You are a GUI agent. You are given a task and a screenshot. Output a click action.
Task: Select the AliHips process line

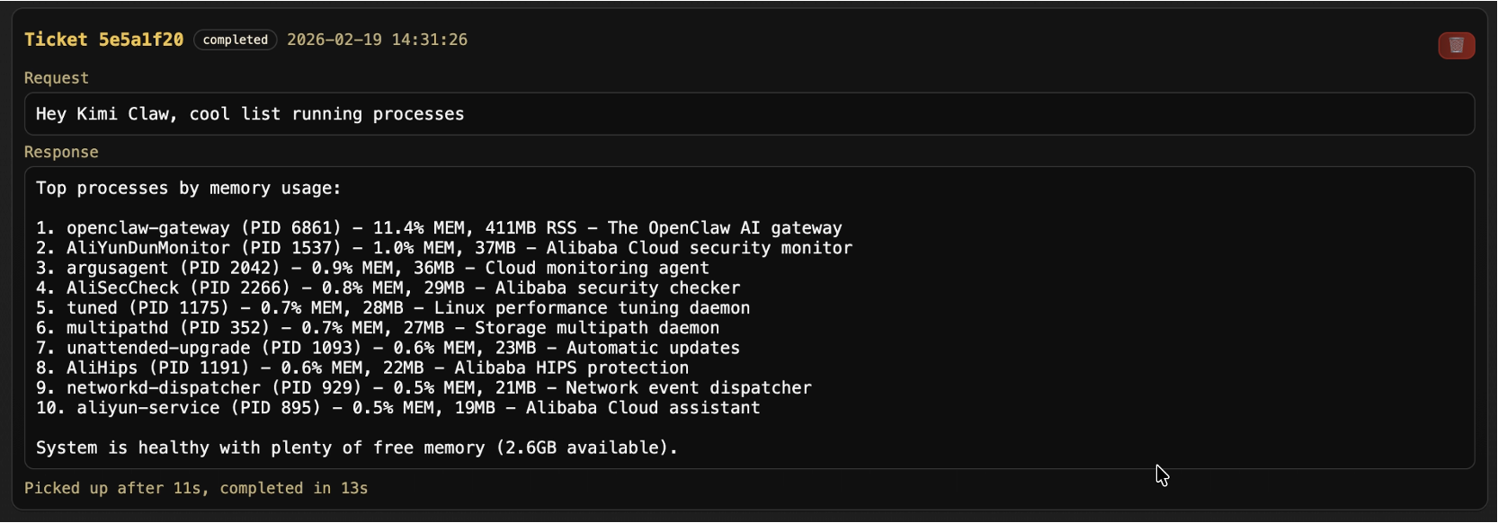[362, 368]
